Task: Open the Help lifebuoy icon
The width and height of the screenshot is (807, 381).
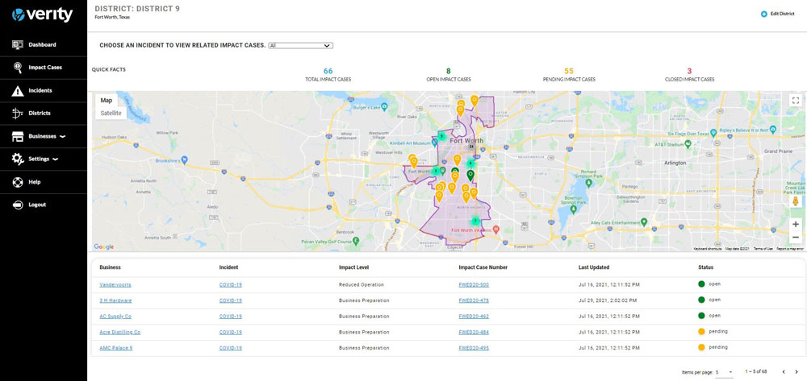Action: pos(17,182)
